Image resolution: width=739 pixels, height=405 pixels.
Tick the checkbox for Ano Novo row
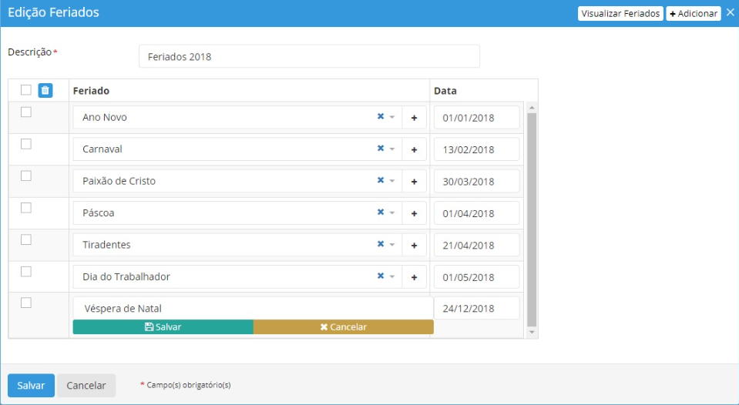coord(26,112)
